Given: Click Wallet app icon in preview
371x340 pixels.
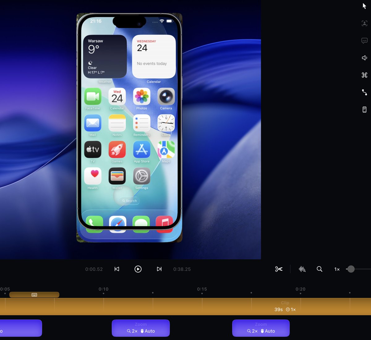Looking at the screenshot, I should click(x=117, y=176).
